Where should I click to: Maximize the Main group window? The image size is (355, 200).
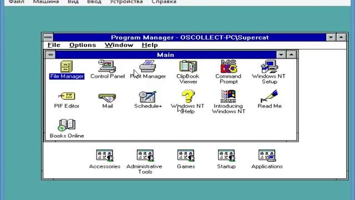tap(291, 54)
